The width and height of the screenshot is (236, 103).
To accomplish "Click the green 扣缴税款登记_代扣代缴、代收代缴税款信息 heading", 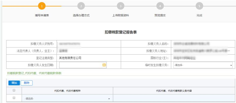I will [35, 73].
